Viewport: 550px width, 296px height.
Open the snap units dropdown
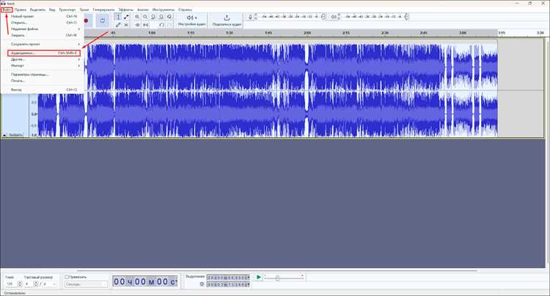(86, 284)
